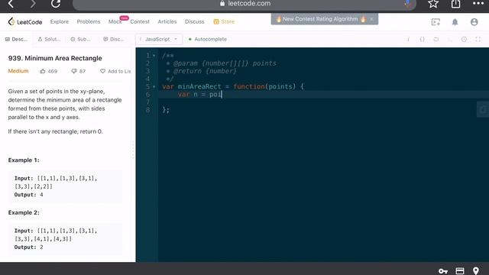Open the LeetCode logo home link

coord(25,22)
